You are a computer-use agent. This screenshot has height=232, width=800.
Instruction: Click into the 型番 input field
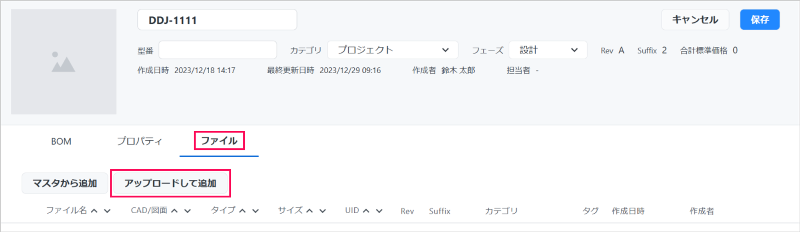tap(218, 50)
